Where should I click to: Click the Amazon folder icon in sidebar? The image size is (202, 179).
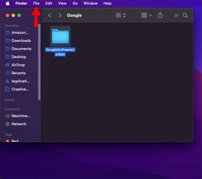[x=8, y=32]
